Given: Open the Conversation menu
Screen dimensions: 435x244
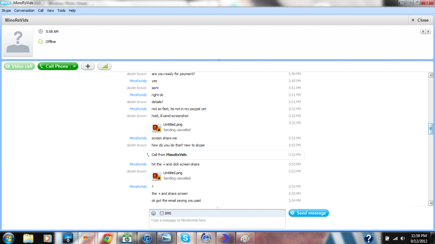Looking at the screenshot, I should [x=24, y=11].
